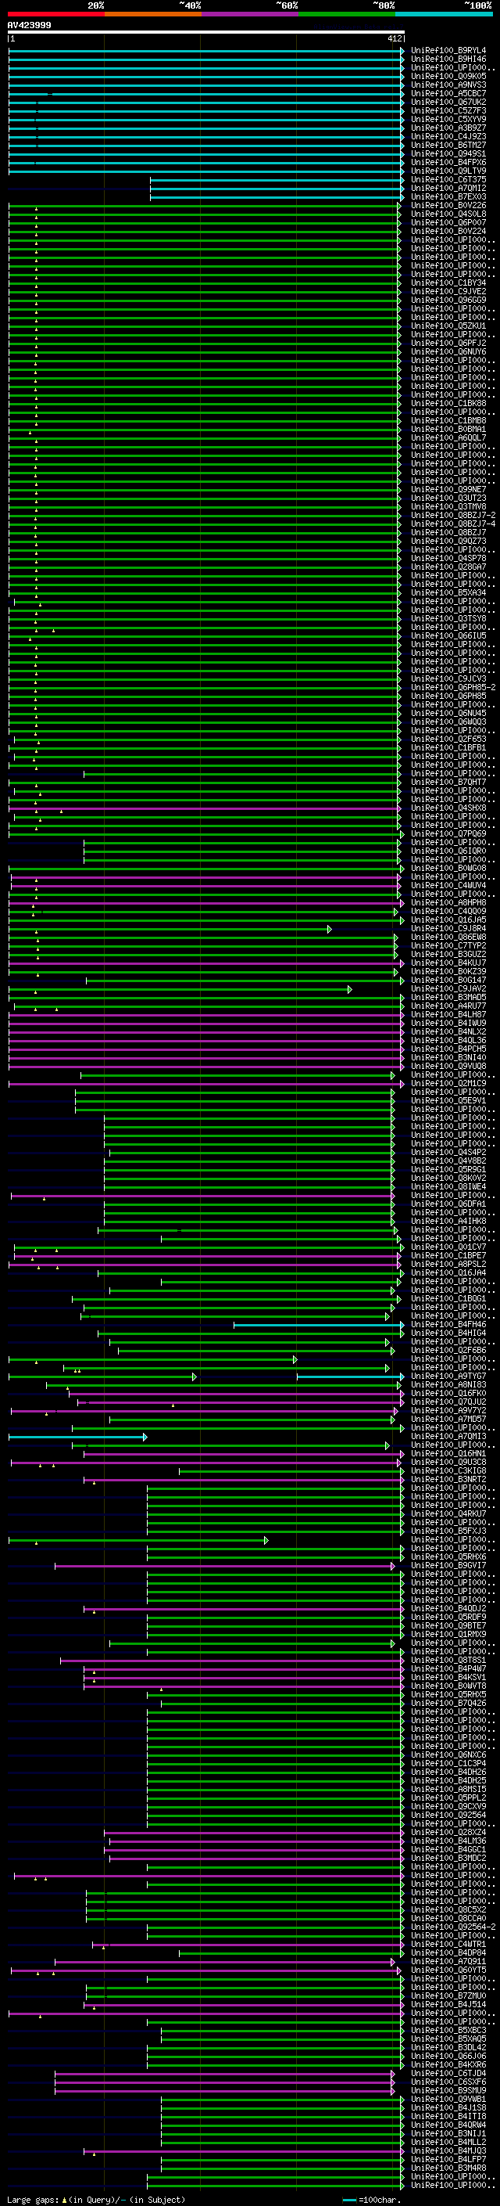Click the cyan bar for UniRef100_B4FH46
The width and height of the screenshot is (500, 2206).
pos(319,1325)
